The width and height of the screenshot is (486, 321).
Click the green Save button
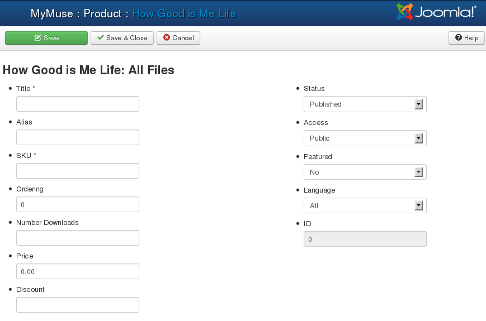pyautogui.click(x=46, y=38)
